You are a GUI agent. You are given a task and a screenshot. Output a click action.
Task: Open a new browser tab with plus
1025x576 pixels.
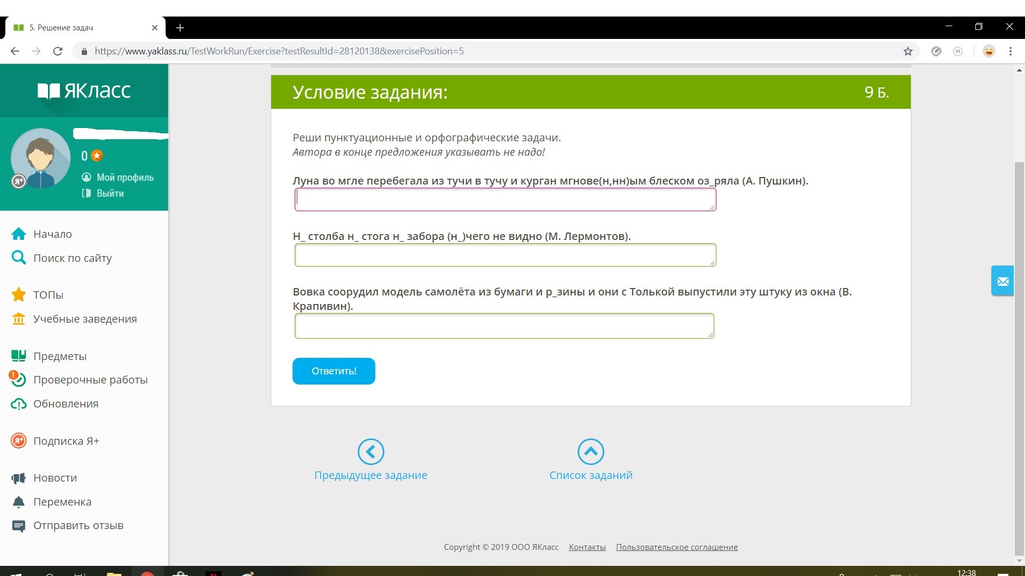coord(180,28)
